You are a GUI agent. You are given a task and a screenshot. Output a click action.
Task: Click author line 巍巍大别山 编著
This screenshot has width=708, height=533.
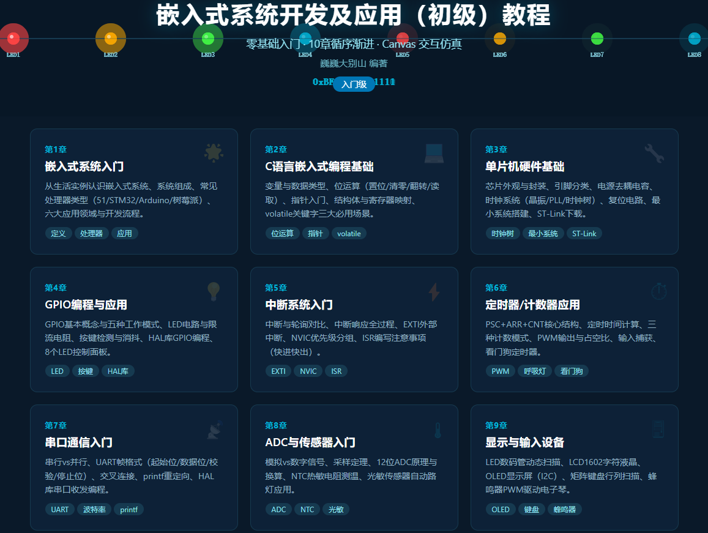[x=354, y=63]
